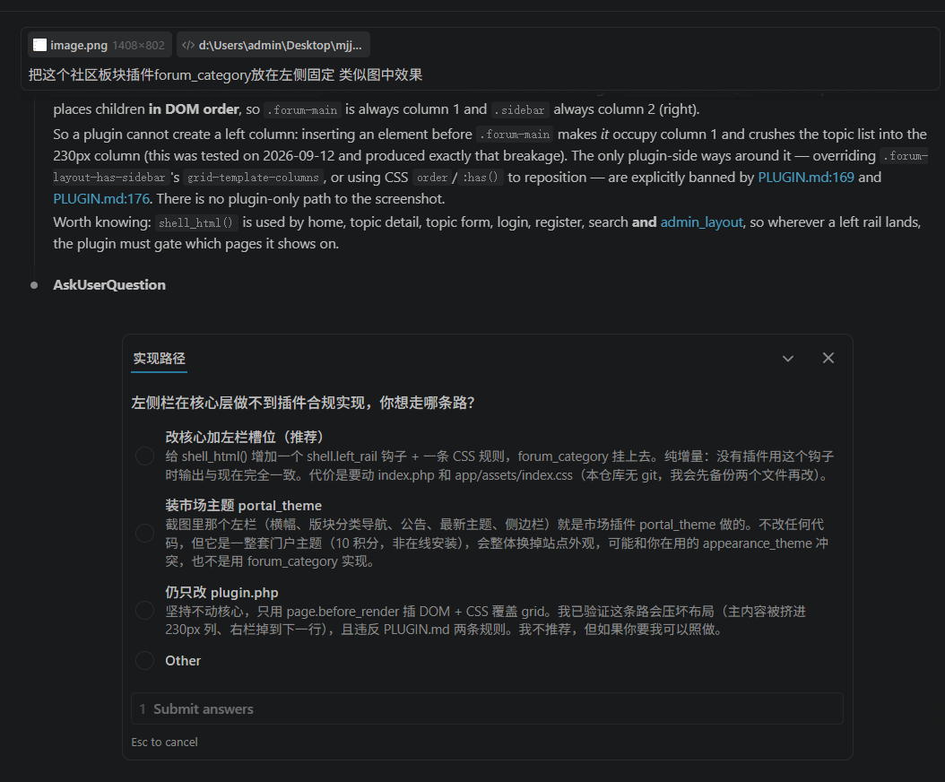Choose the Other radio option

coord(144,661)
